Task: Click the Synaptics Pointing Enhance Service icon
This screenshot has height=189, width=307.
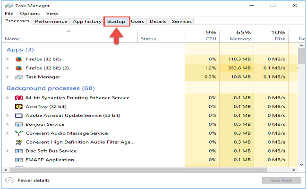Action: (19, 98)
